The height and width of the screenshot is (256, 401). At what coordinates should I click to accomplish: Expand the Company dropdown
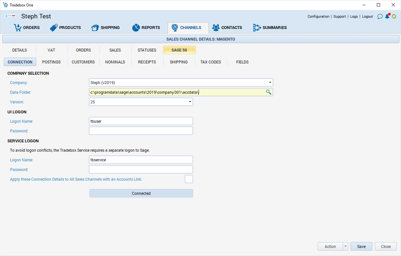pyautogui.click(x=270, y=83)
